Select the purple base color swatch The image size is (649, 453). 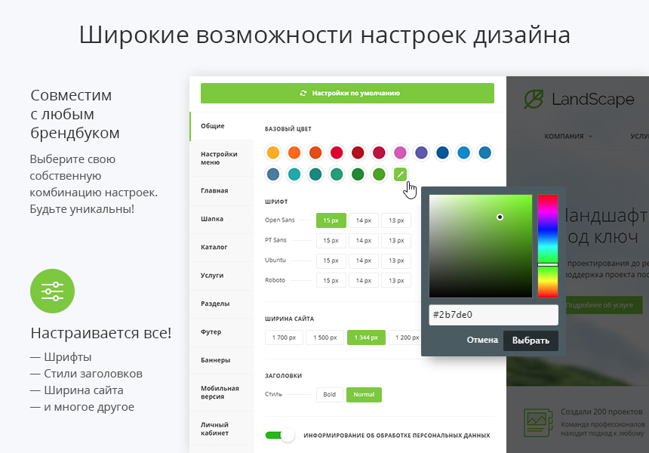pos(421,153)
